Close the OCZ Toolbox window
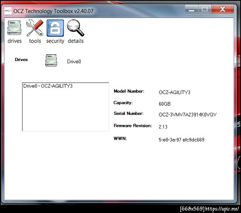The image size is (241, 213). point(223,9)
